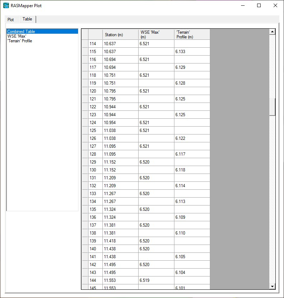Click the Station (m) column header
Viewport: 284px width, 298px height.
click(120, 34)
